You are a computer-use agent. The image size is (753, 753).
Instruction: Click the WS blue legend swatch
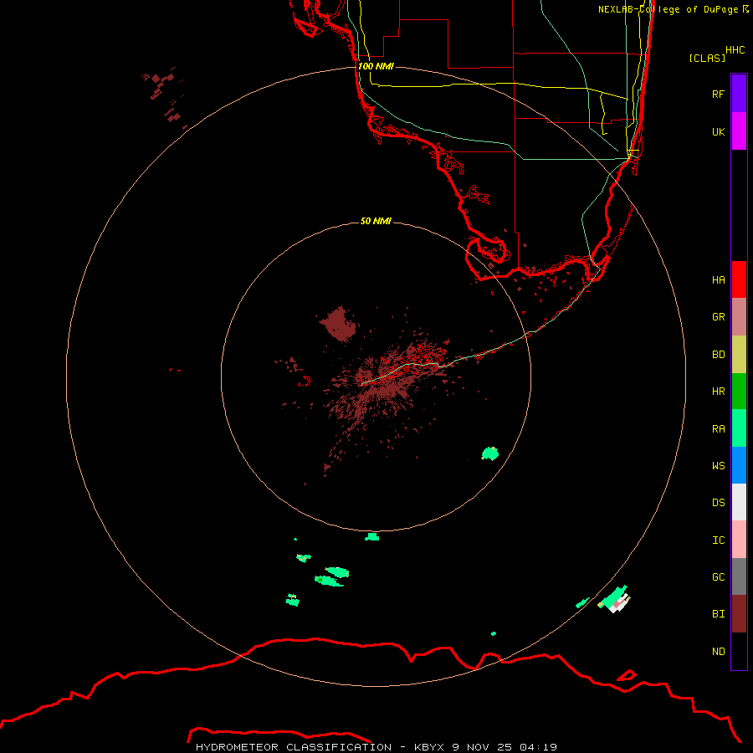point(739,465)
